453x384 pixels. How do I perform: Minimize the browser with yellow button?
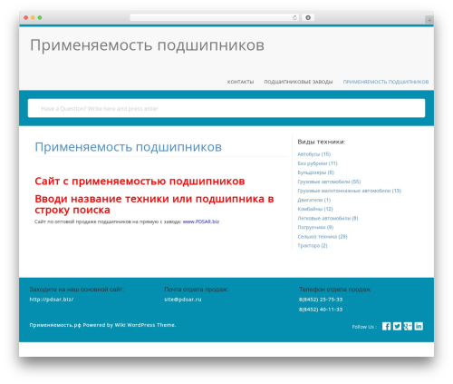coord(33,17)
